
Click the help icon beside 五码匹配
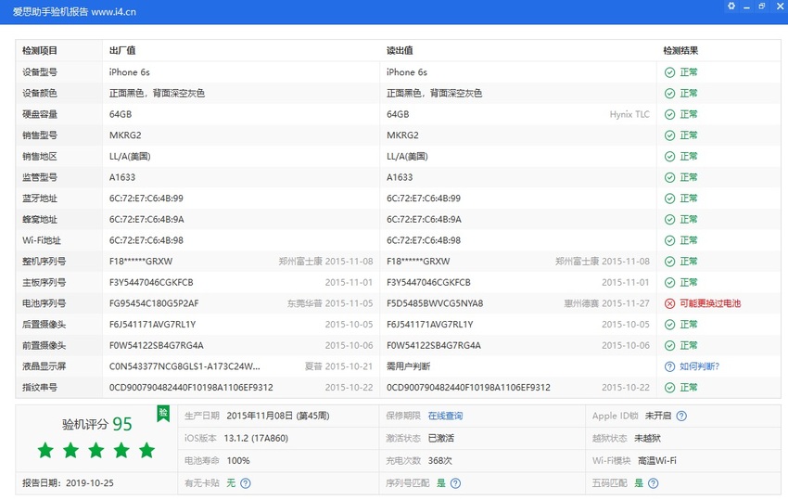tap(653, 483)
